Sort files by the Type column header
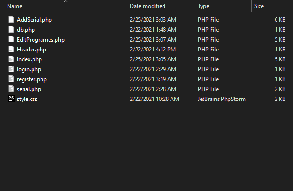 (203, 6)
